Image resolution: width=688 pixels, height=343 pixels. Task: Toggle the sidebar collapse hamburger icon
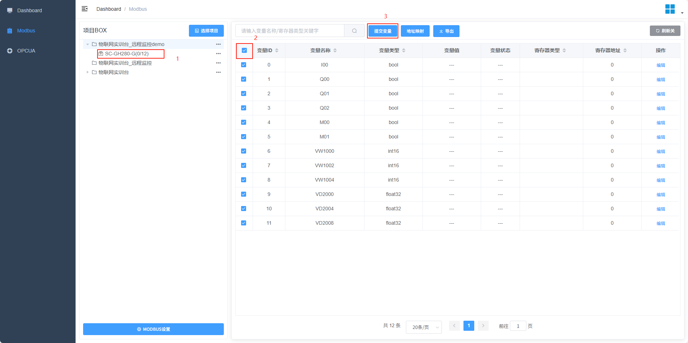(x=85, y=9)
